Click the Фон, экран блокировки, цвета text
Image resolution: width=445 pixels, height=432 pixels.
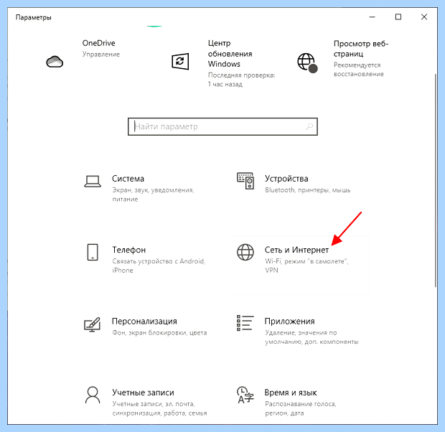(x=159, y=333)
